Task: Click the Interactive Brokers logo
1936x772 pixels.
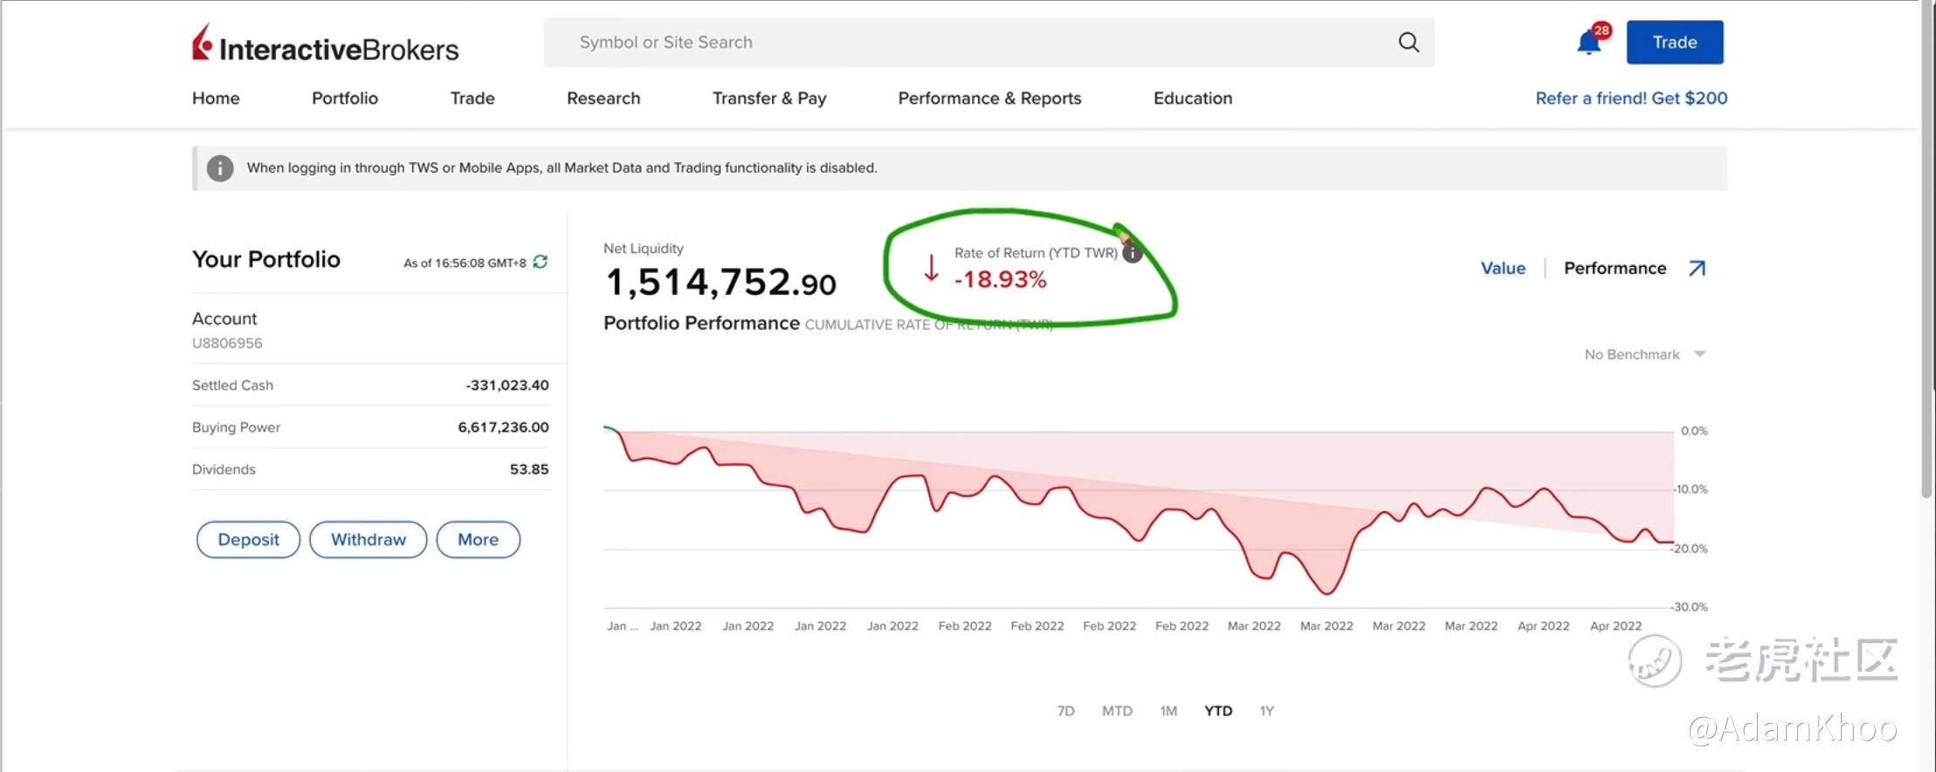Action: pyautogui.click(x=325, y=44)
